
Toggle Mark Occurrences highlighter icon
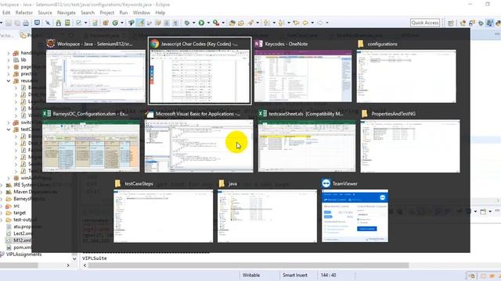coord(140,23)
